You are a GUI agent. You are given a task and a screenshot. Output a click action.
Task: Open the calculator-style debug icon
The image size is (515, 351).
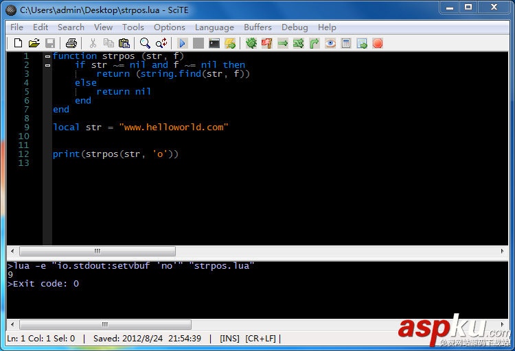pyautogui.click(x=346, y=43)
